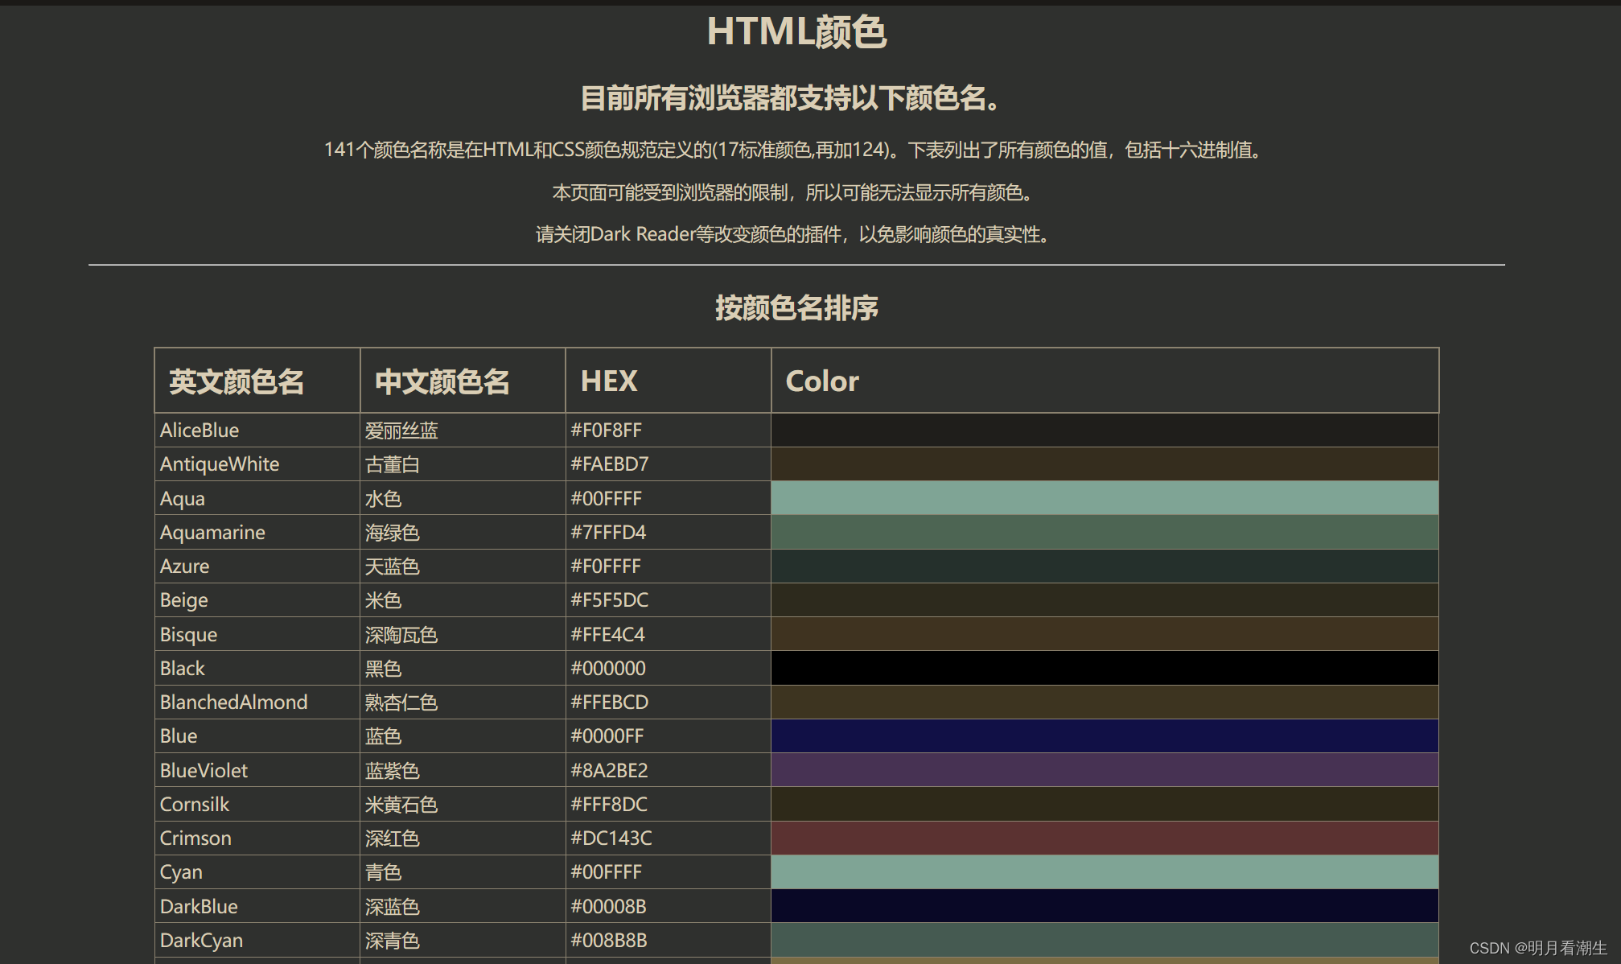This screenshot has width=1621, height=964.
Task: Select the '水色' Chinese name cell
Action: (463, 498)
